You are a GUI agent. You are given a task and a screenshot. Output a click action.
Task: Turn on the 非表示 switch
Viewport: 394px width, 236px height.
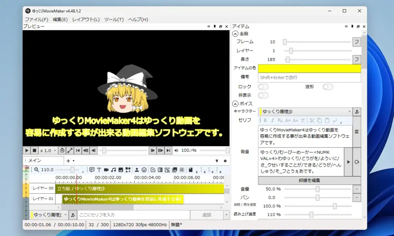point(263,95)
